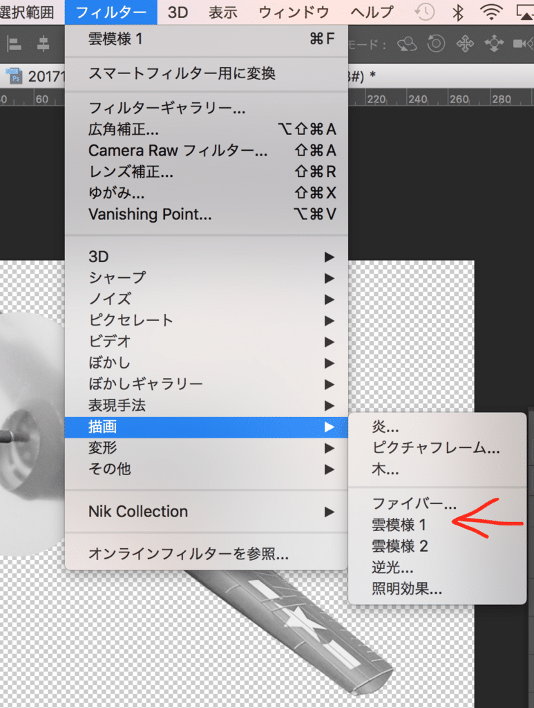The image size is (534, 708).
Task: Open the Wi-Fi status menu
Action: point(491,12)
